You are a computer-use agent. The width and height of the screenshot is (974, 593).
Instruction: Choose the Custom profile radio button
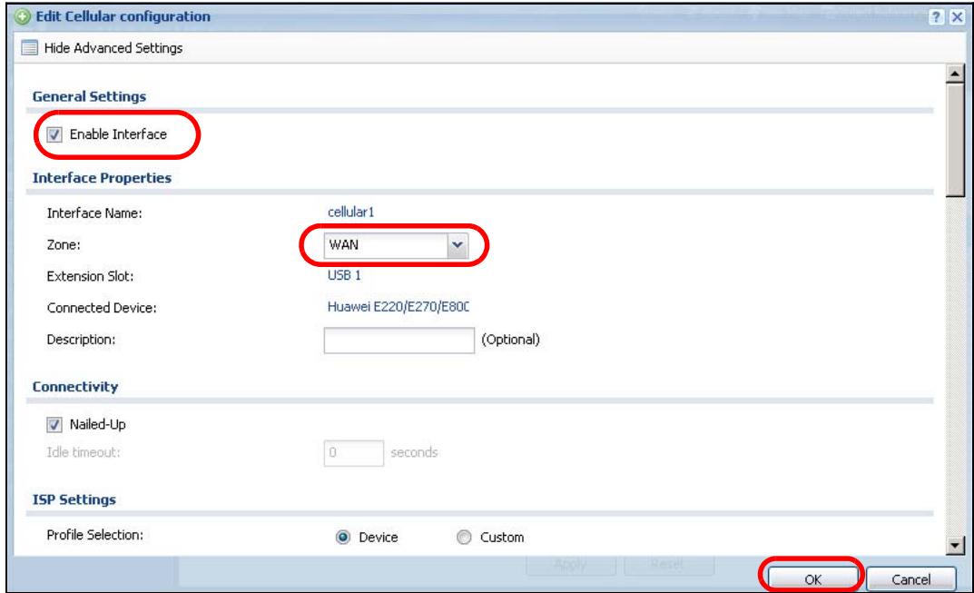pos(464,537)
